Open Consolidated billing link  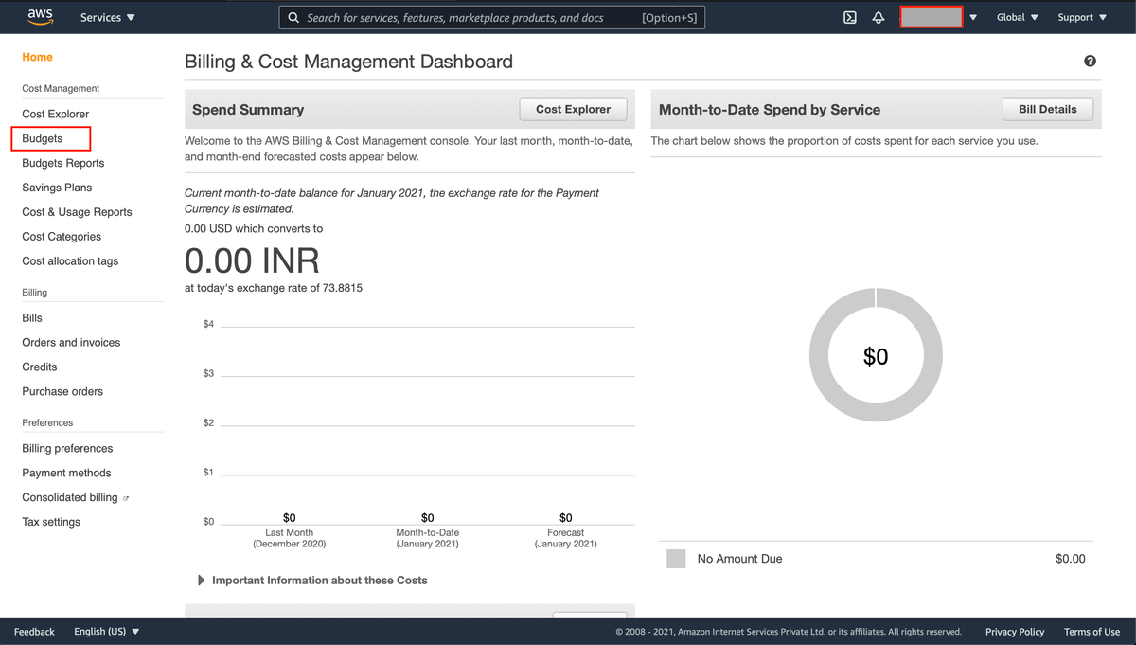click(x=70, y=498)
